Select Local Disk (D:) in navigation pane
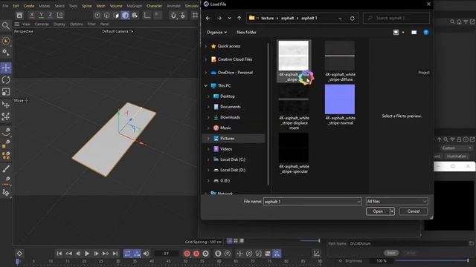The width and height of the screenshot is (476, 267). click(233, 170)
